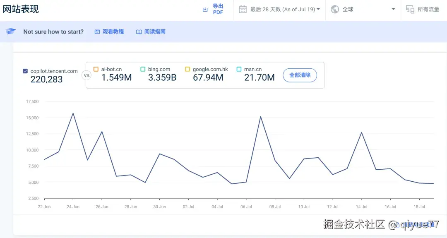
Task: Click the 24 Jun peak on chart
Action: tap(73, 113)
